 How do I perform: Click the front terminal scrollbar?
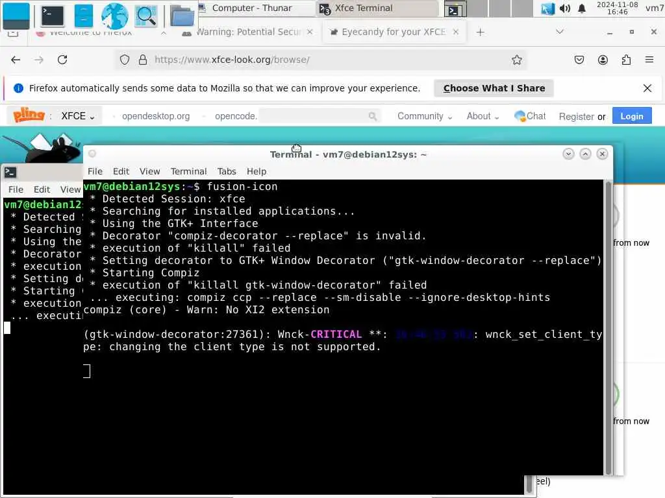coord(609,327)
